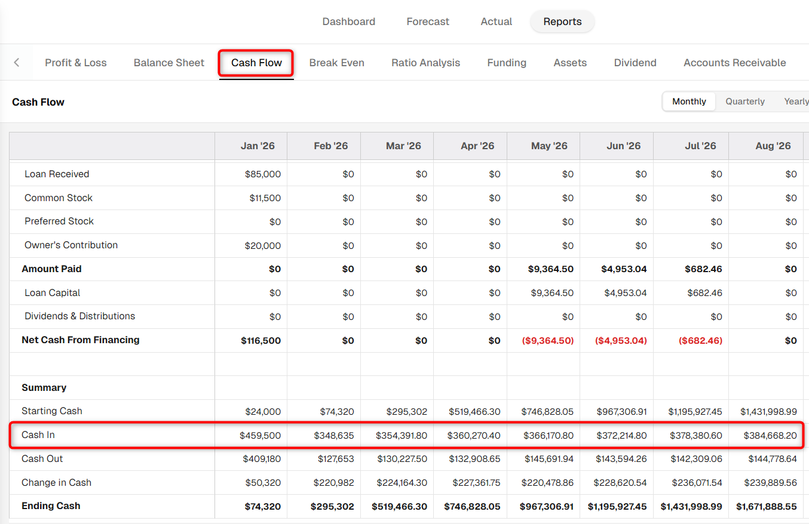Screen dimensions: 809x524
Task: Switch to the Balance Sheet report
Action: [x=169, y=63]
